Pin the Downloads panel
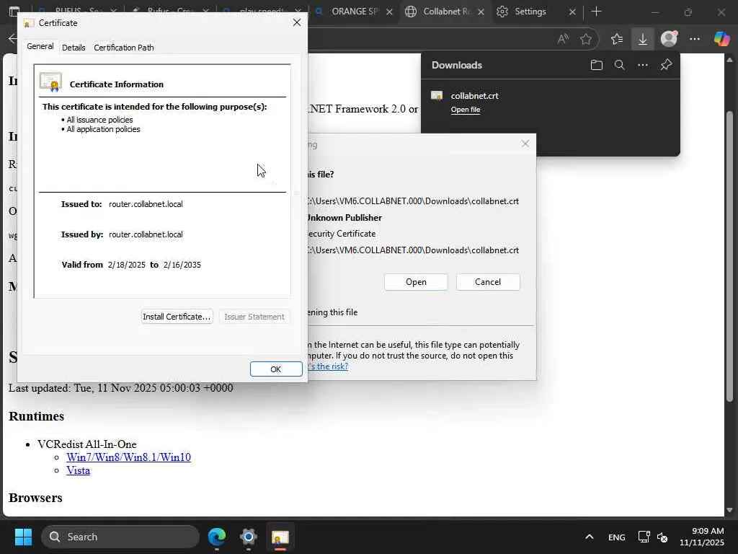The width and height of the screenshot is (738, 554). 666,65
